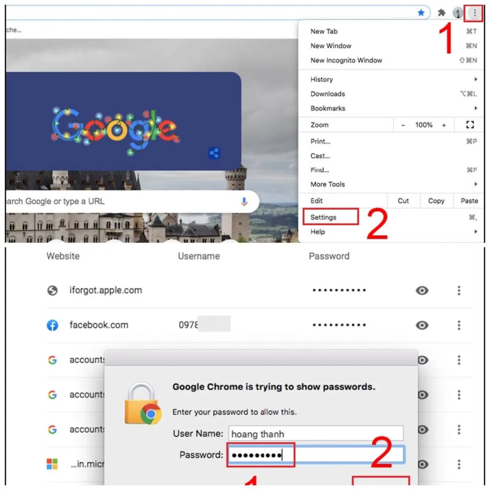The image size is (490, 490).
Task: Open the three-dot menu for facebook.com password
Action: 459,325
